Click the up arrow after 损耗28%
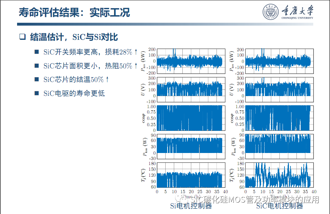This screenshot has width=330, height=214. point(135,52)
